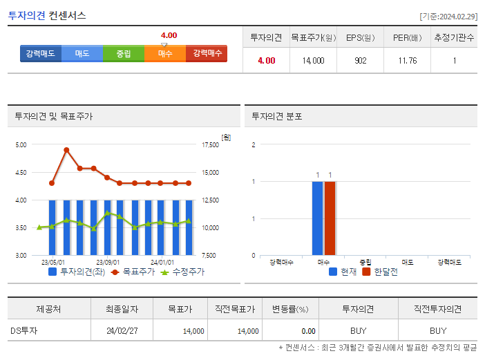
Task: Select the red 강력매수 rating segment
Action: [x=207, y=53]
